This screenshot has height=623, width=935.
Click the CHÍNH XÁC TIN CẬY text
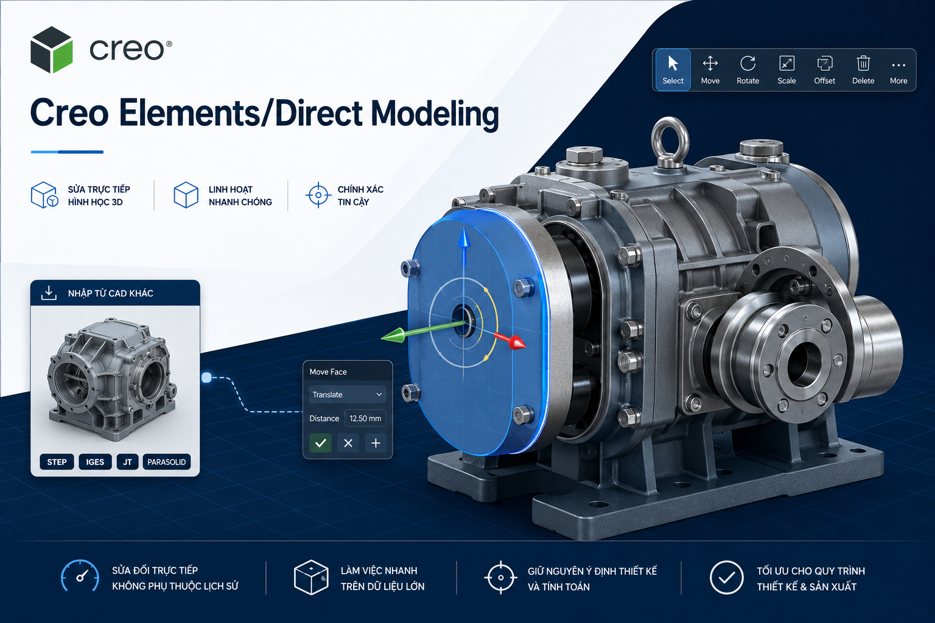pos(360,196)
